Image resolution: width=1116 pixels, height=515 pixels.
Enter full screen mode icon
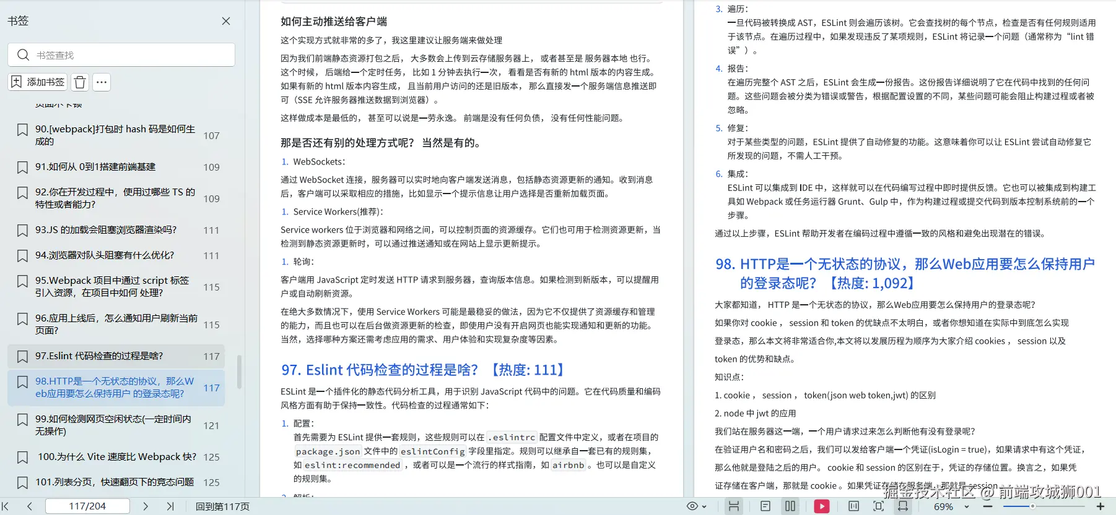coord(878,506)
